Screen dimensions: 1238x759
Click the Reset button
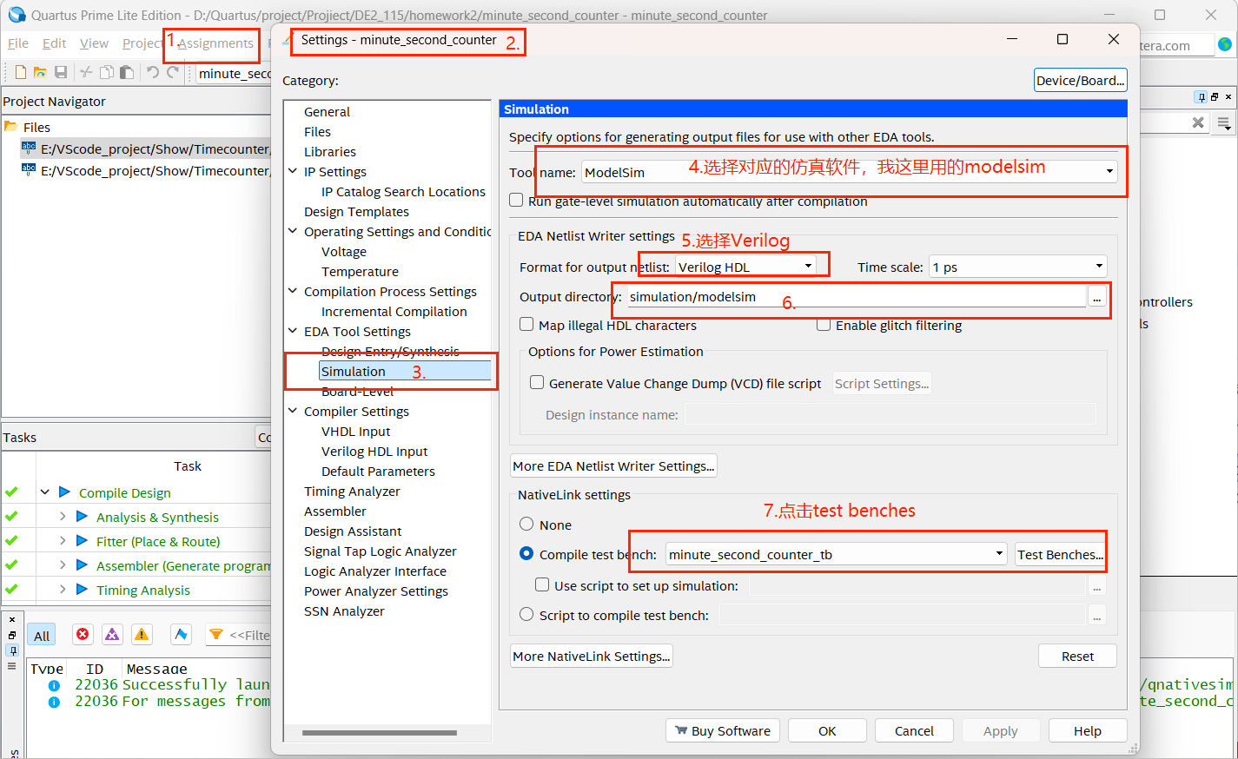coord(1077,656)
